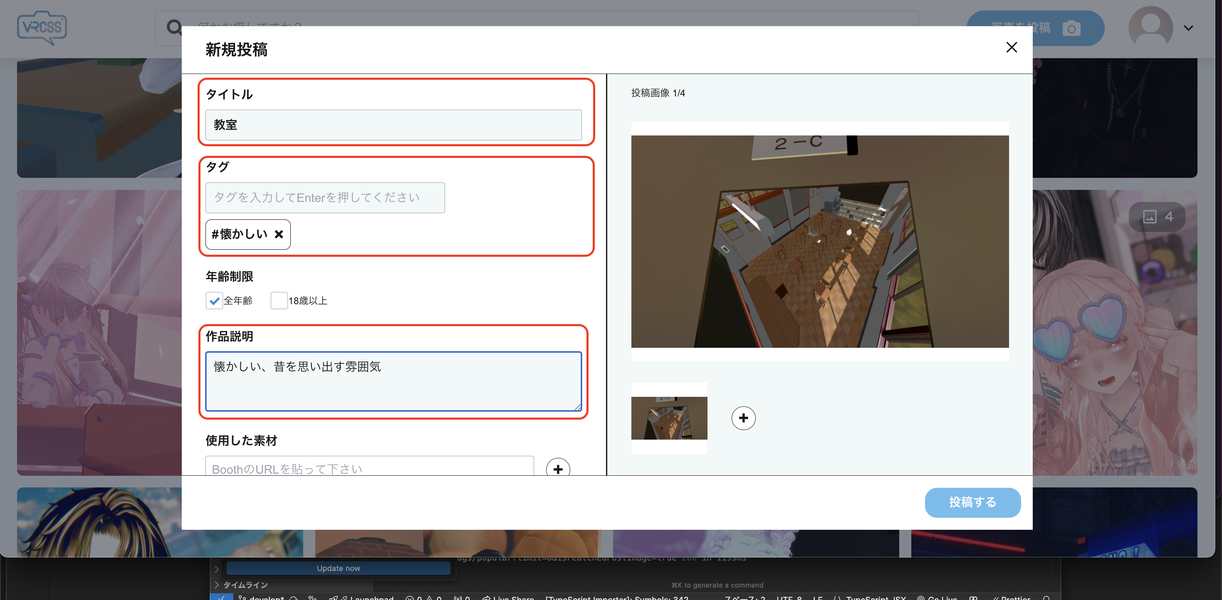Image resolution: width=1222 pixels, height=600 pixels.
Task: Click Update now in the editor window
Action: point(338,568)
